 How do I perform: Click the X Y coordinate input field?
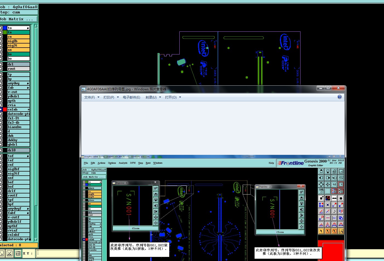58,253
